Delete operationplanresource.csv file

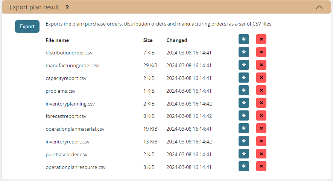(x=261, y=167)
